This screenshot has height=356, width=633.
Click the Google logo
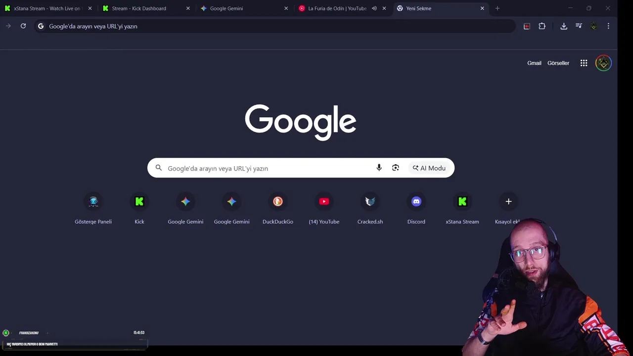pyautogui.click(x=301, y=122)
